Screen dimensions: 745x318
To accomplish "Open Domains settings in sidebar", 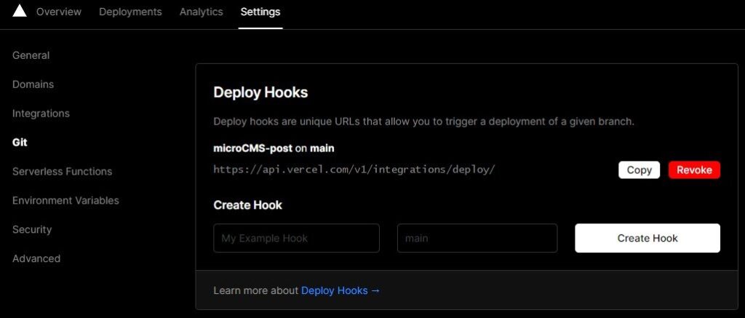I will [x=33, y=84].
